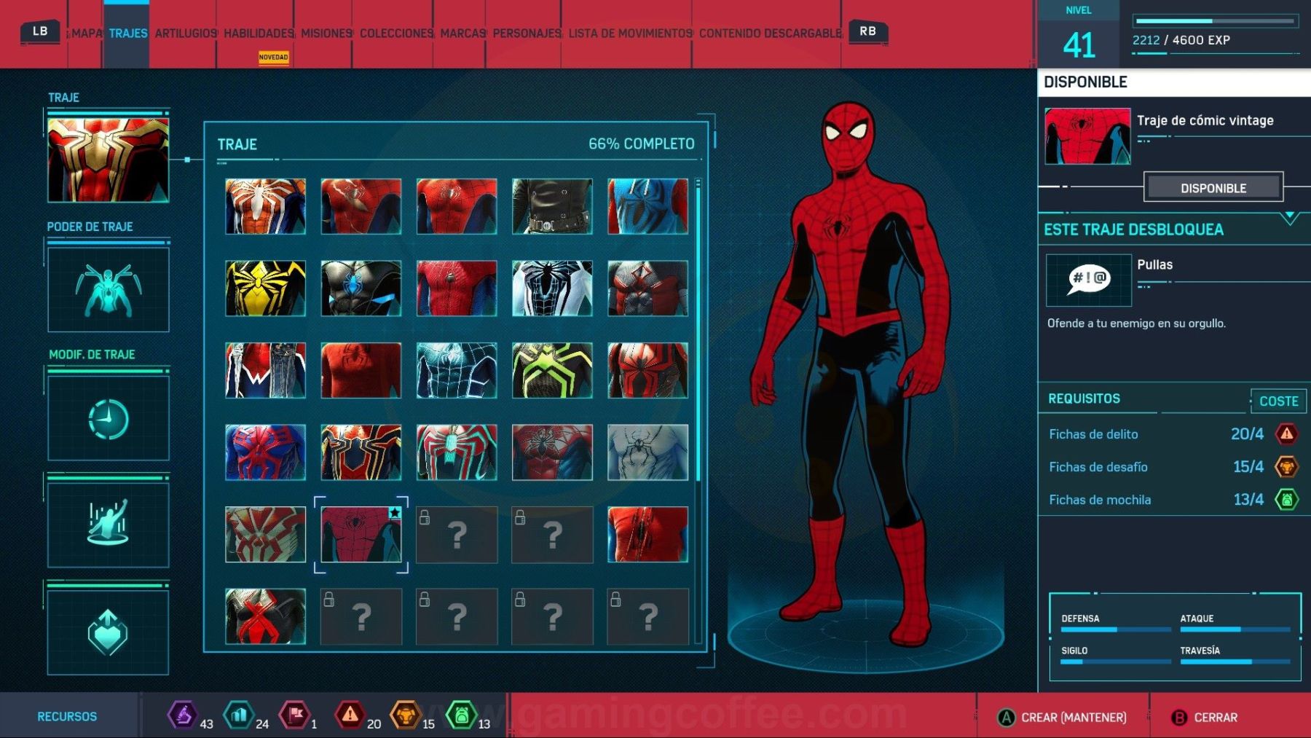Click CREAR (MANTENER) to craft suit
The height and width of the screenshot is (738, 1311).
click(1062, 718)
